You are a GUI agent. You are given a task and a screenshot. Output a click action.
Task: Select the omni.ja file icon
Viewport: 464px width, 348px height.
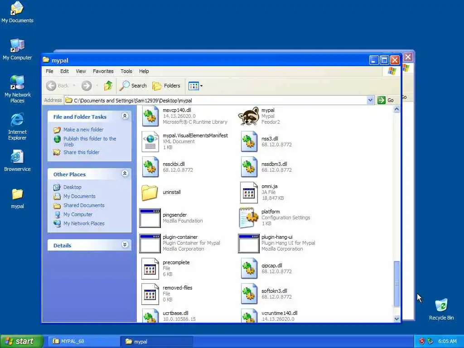(249, 192)
